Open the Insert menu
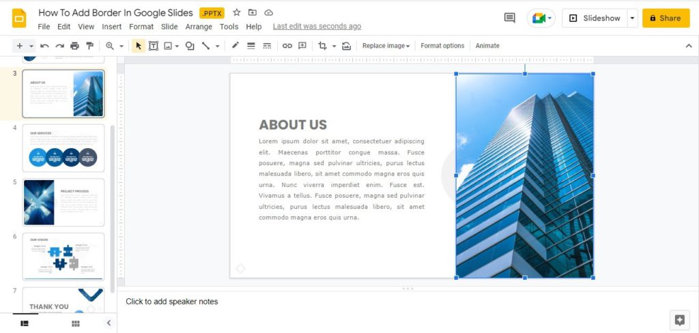This screenshot has height=333, width=699. click(x=111, y=27)
